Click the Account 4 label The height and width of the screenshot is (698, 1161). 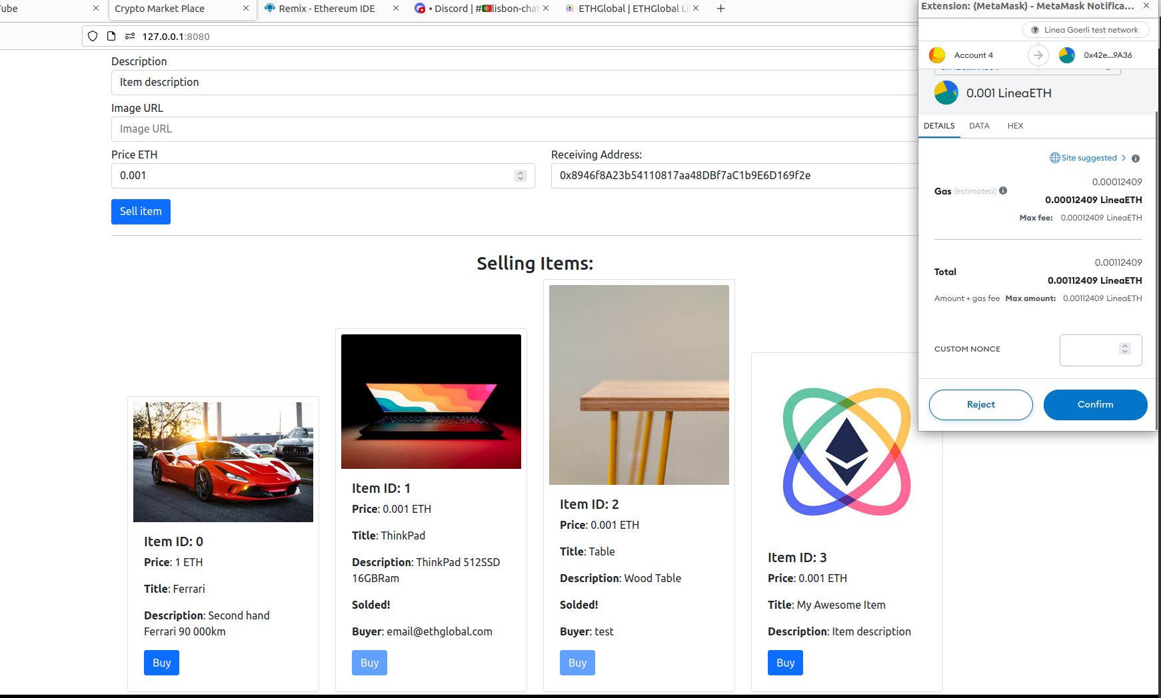coord(973,55)
